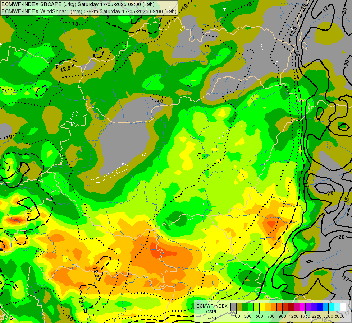
Task: Click the pale cyan legend swatch
Action: coord(337,307)
